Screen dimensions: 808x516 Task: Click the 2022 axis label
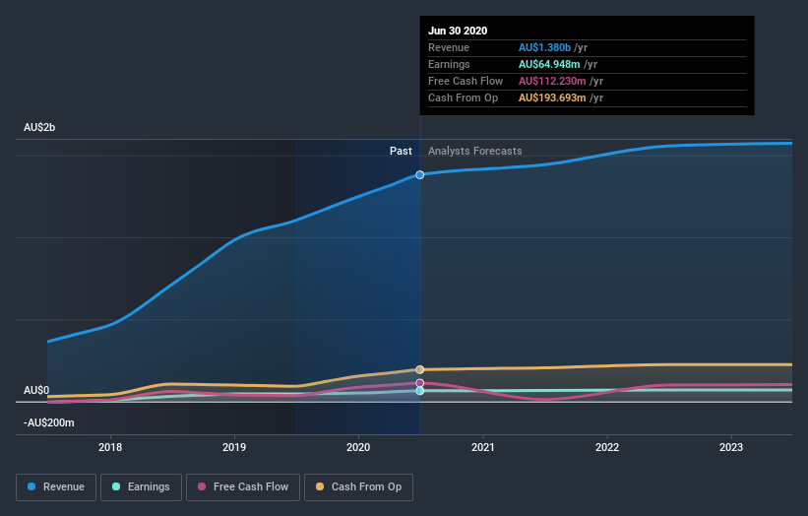[607, 447]
